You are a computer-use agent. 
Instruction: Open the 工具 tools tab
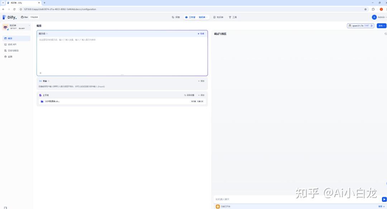coord(233,17)
